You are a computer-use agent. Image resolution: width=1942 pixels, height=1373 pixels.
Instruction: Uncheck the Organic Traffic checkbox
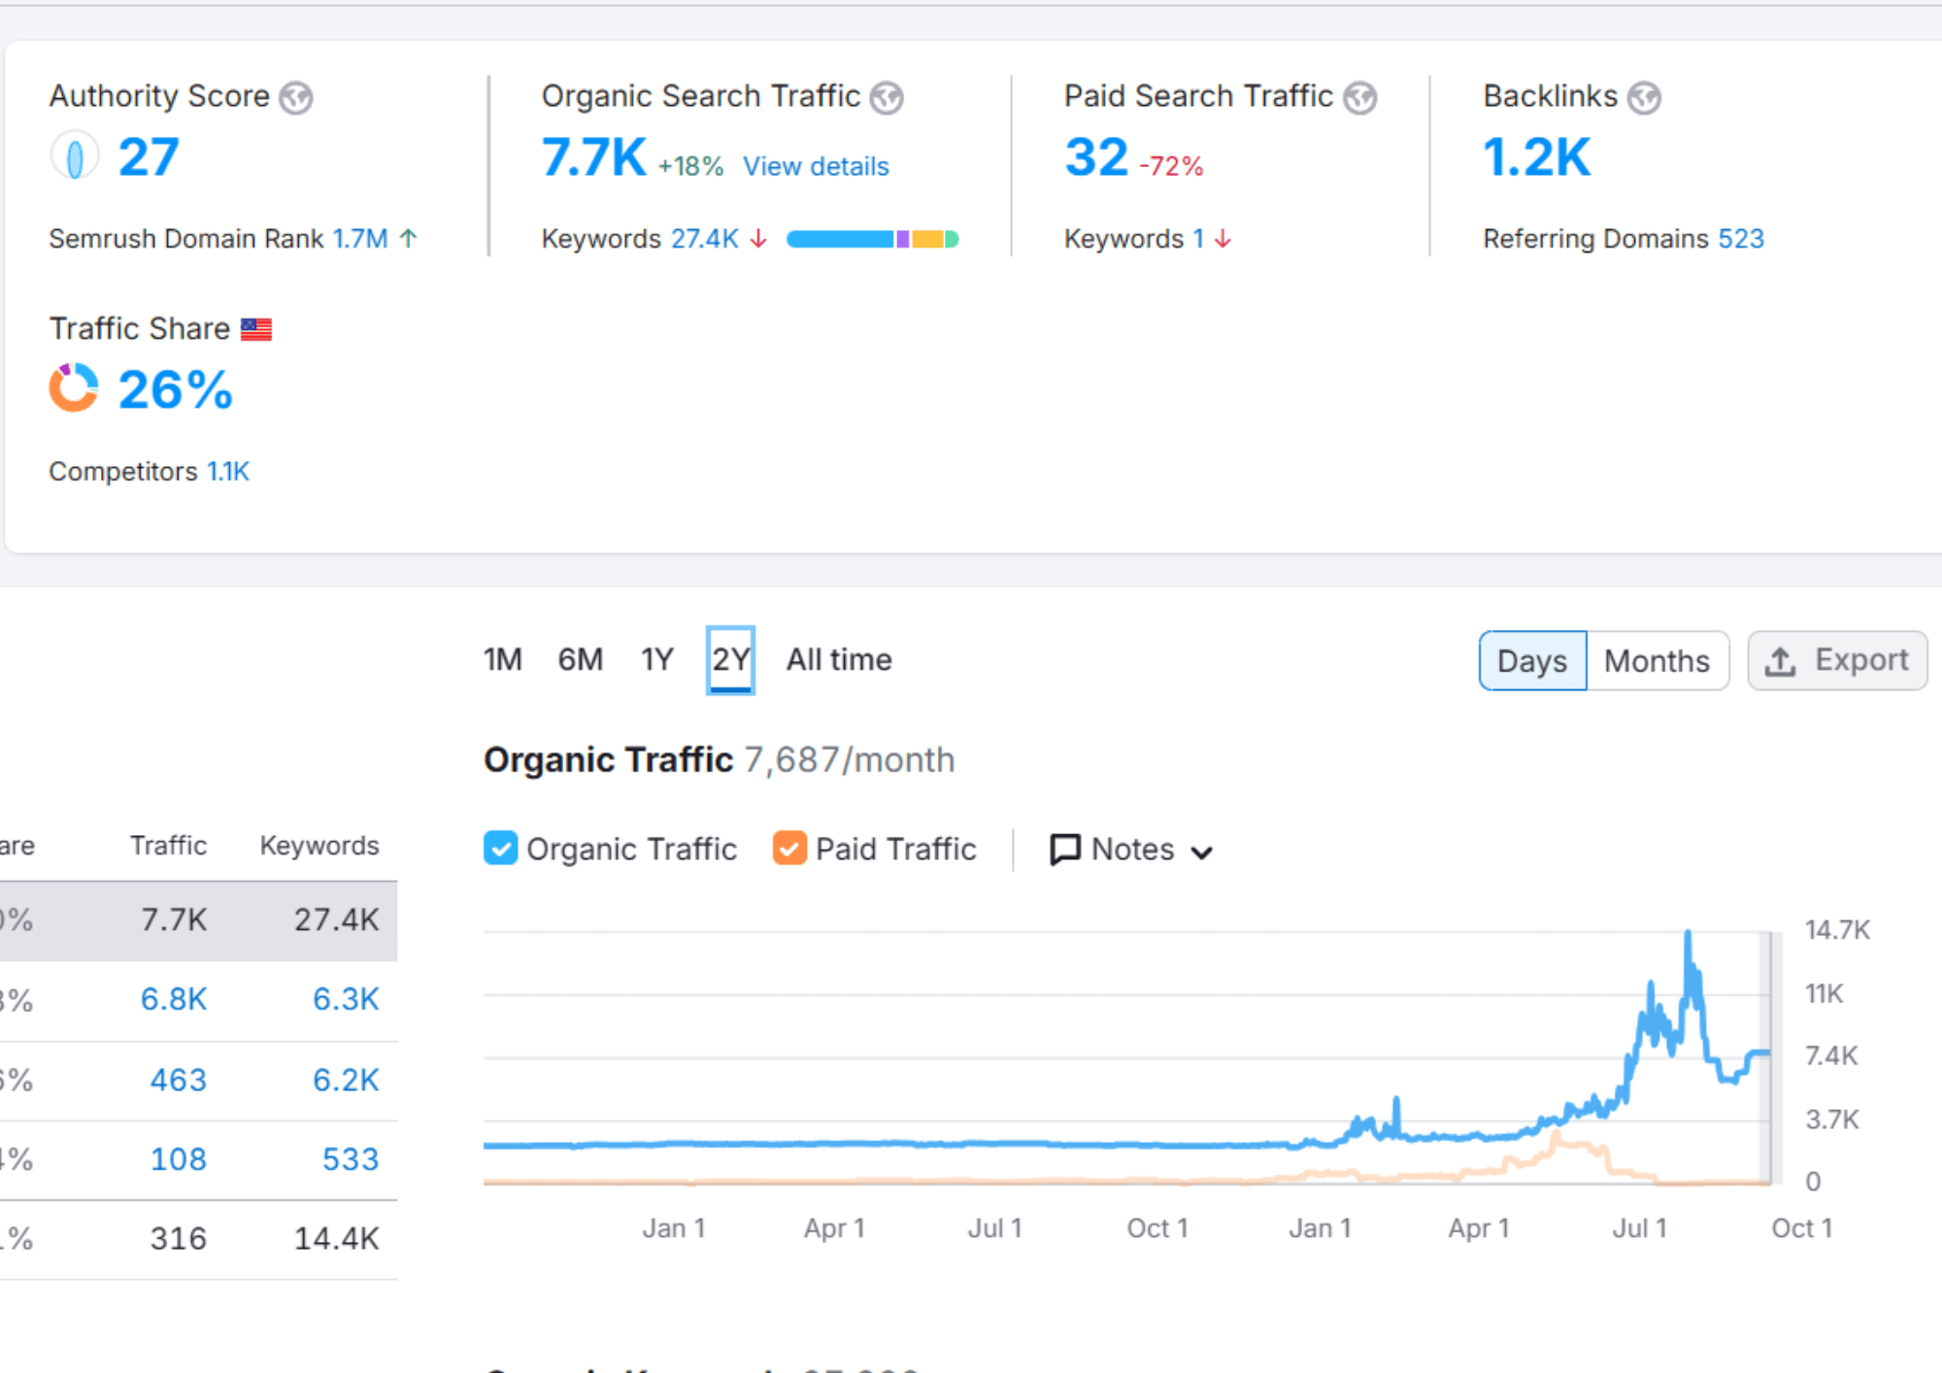tap(500, 849)
